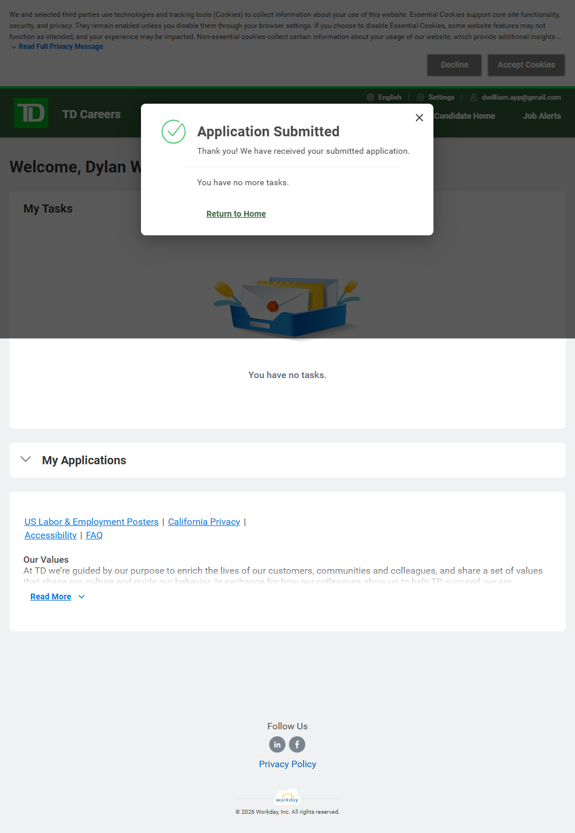The width and height of the screenshot is (575, 833).
Task: Decline the cookies
Action: coord(454,65)
